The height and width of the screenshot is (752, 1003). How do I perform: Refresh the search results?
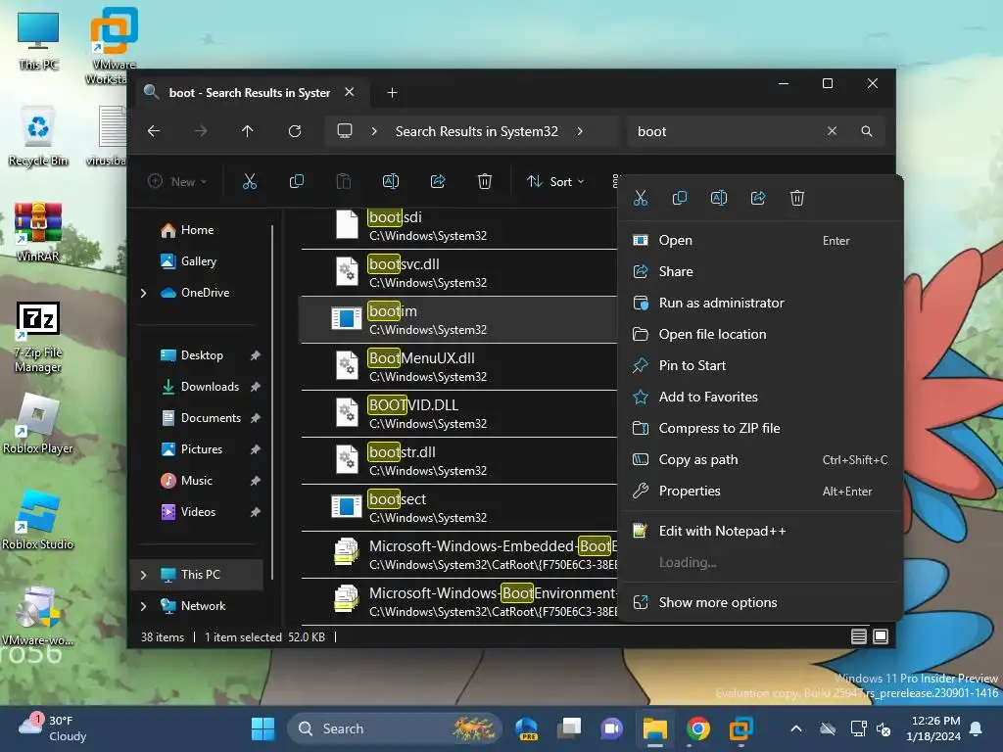point(295,131)
